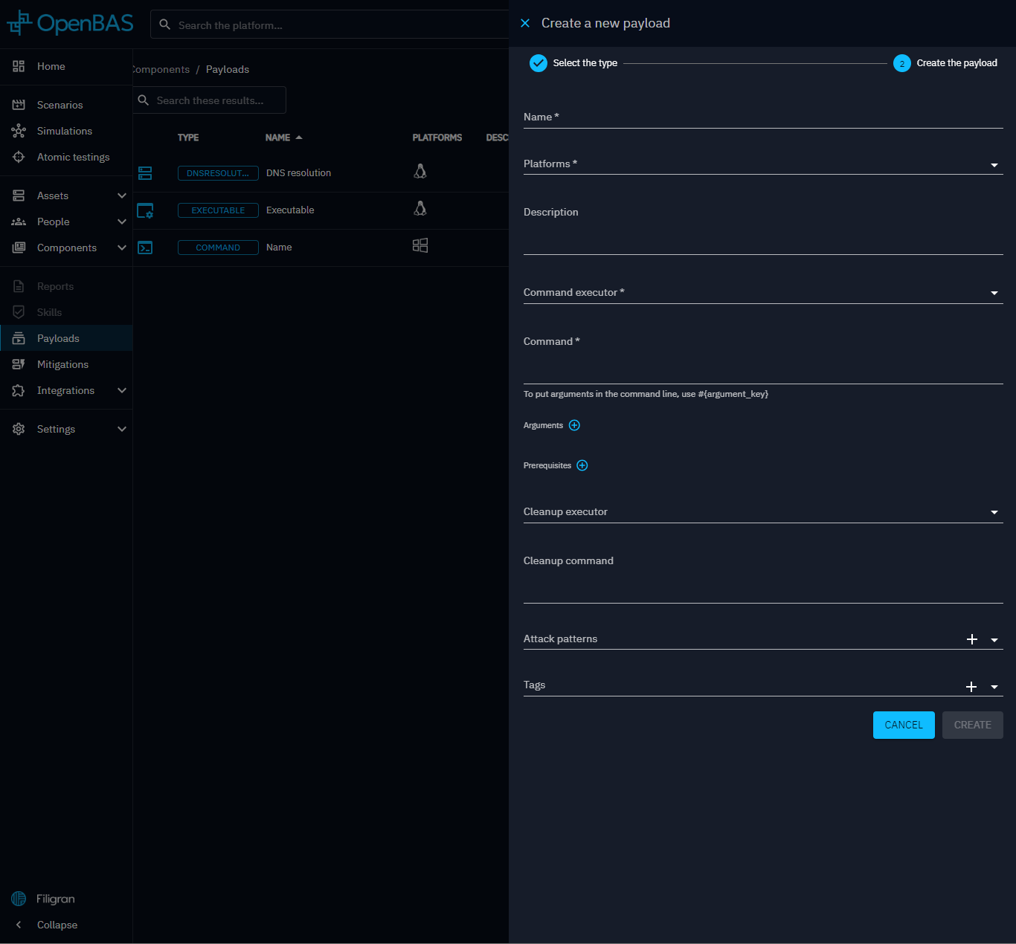Click the Create button
The image size is (1016, 944).
tap(972, 725)
